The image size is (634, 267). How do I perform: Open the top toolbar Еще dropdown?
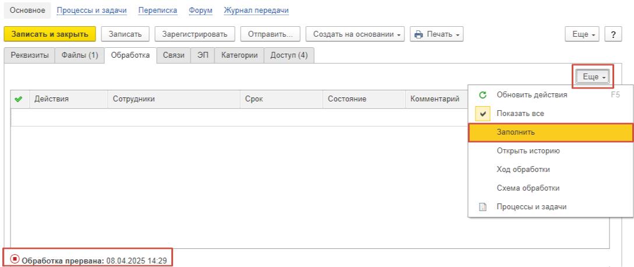coord(582,34)
